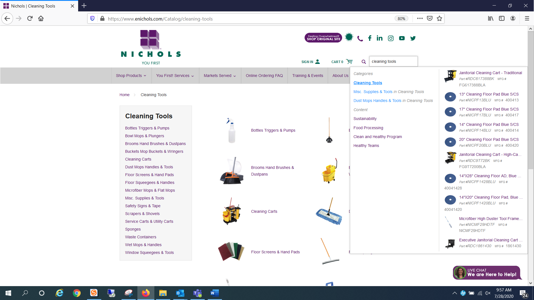Click the spray bottle thumbnail image
This screenshot has width=534, height=300.
231,130
